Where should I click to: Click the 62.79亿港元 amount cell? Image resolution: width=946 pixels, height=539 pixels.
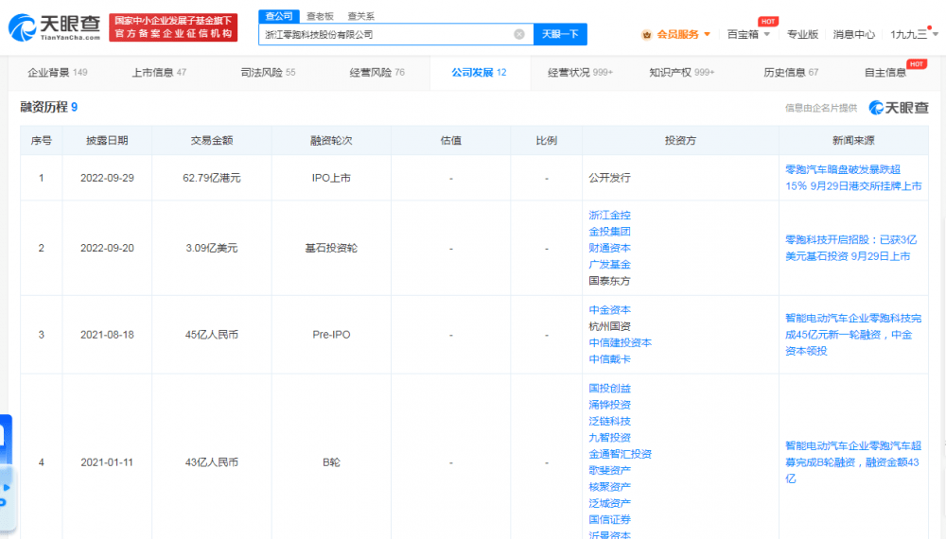click(212, 178)
